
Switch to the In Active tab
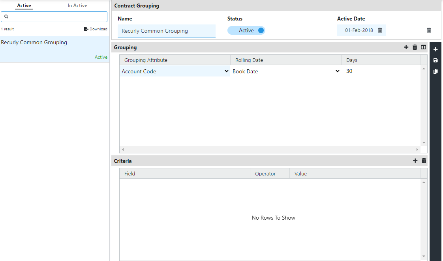point(77,6)
